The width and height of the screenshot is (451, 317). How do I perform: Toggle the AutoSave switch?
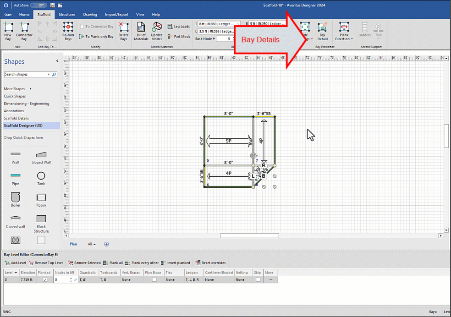click(38, 5)
